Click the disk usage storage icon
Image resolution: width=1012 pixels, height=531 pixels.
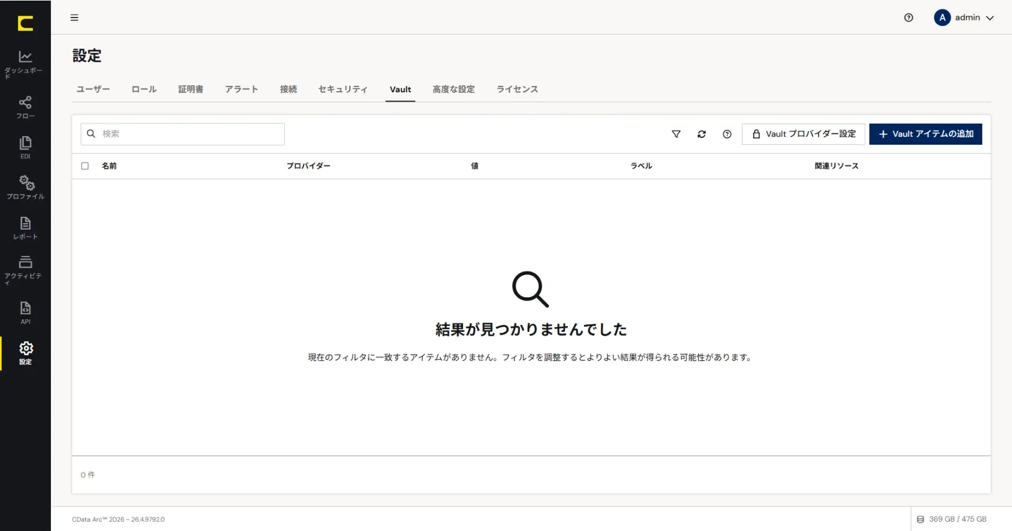920,519
